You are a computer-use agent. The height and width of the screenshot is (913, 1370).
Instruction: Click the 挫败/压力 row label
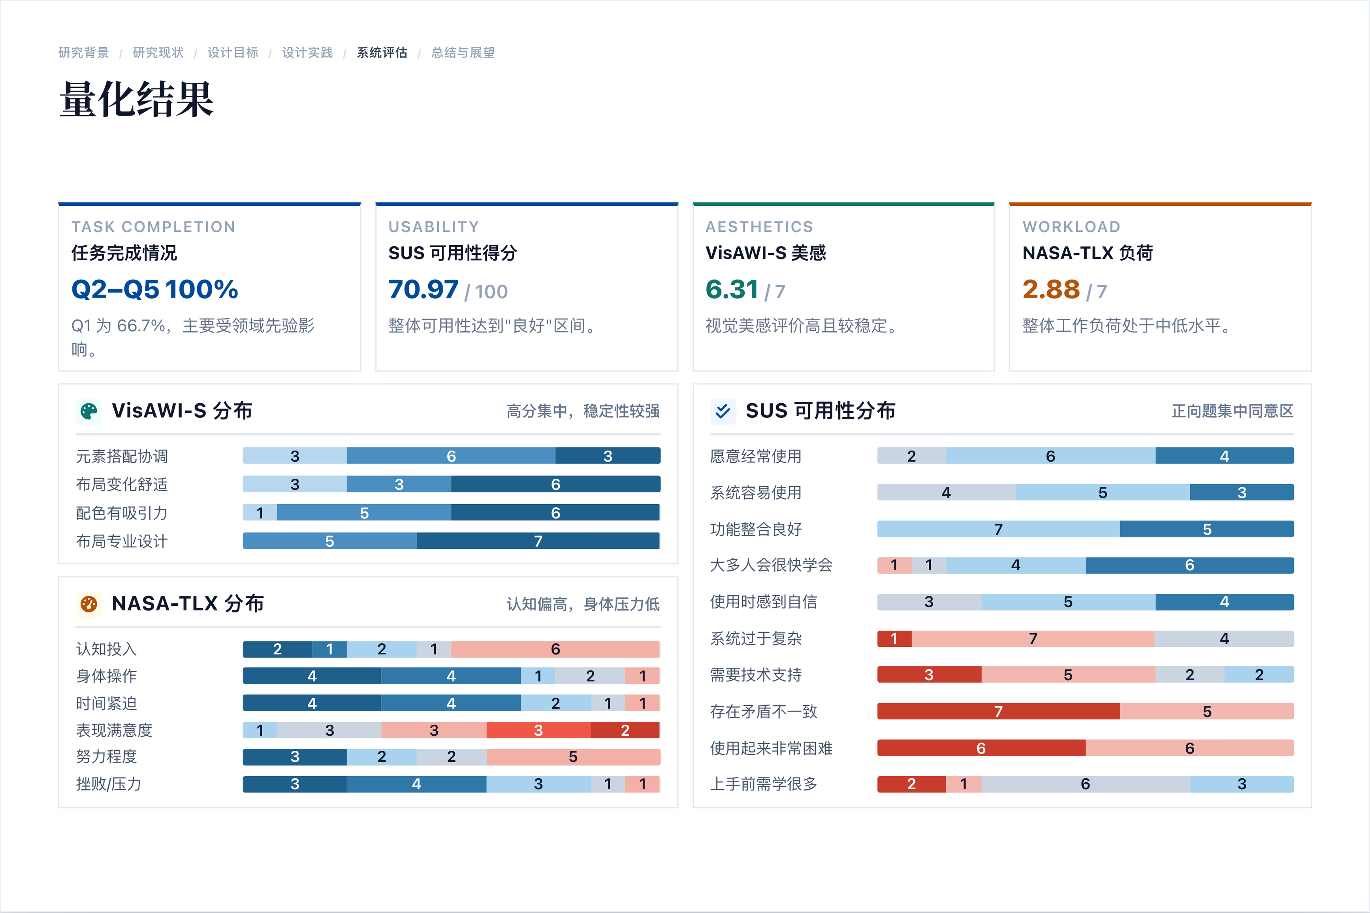108,784
